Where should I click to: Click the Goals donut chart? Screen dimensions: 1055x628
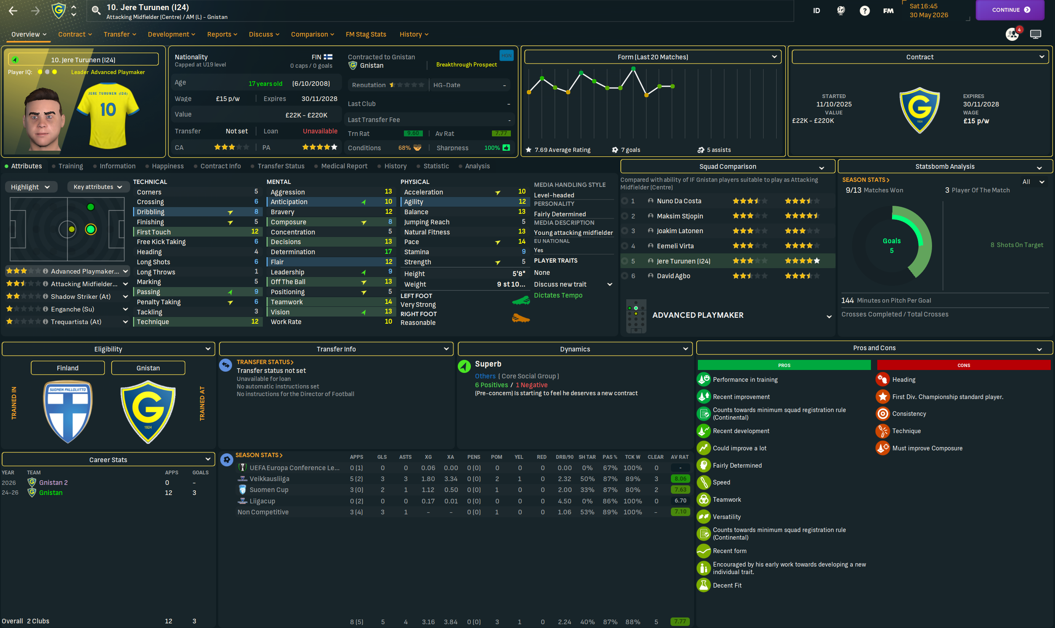point(891,245)
